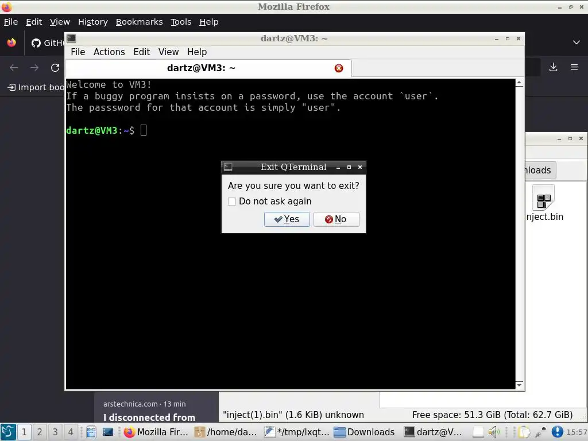
Task: Click the clipboard tray icon
Action: pos(525,432)
